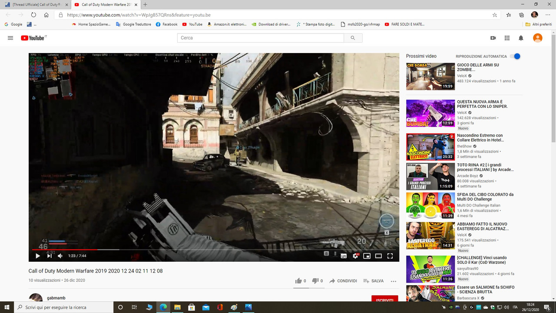
Task: Open the Facebook bookmark
Action: pos(166,24)
